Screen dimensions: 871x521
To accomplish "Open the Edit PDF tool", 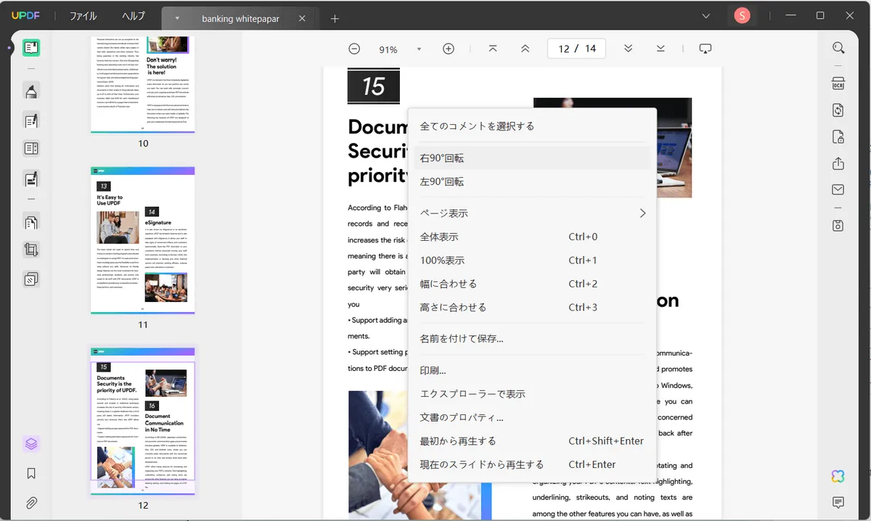I will point(31,120).
